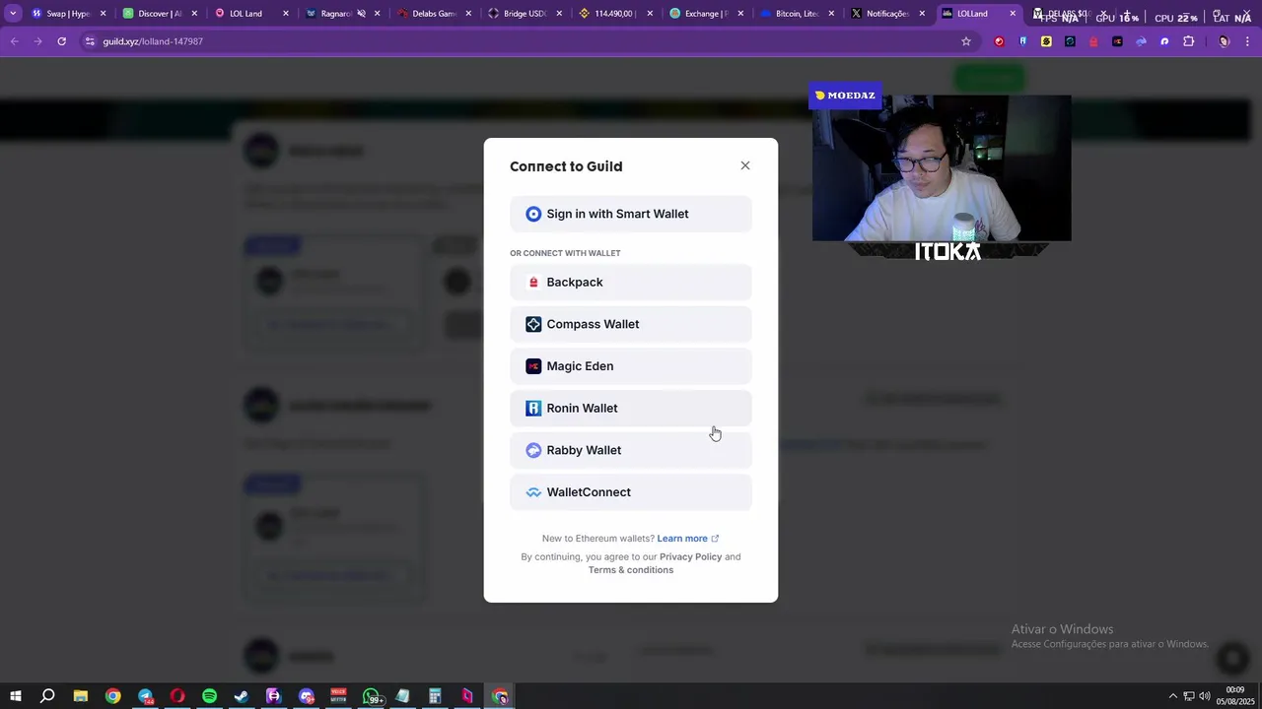Screen dimensions: 1262x709
Task: Switch to the Exchange tab
Action: point(706,14)
